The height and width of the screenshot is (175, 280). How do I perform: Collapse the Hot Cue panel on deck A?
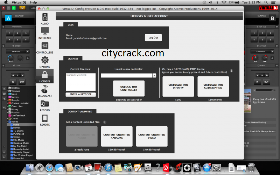pyautogui.click(x=3, y=27)
